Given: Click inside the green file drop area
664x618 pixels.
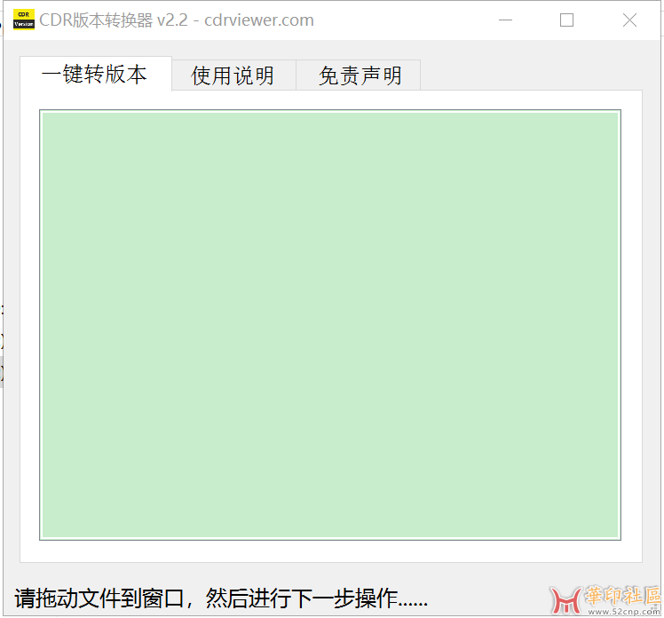Looking at the screenshot, I should 329,324.
